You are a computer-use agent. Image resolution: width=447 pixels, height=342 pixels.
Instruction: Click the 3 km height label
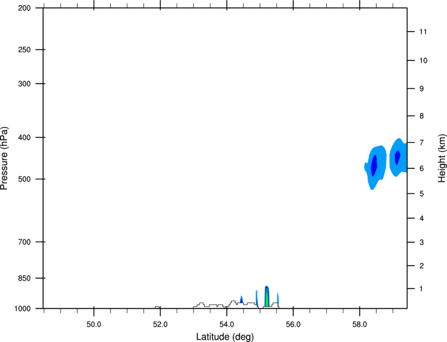tap(422, 242)
